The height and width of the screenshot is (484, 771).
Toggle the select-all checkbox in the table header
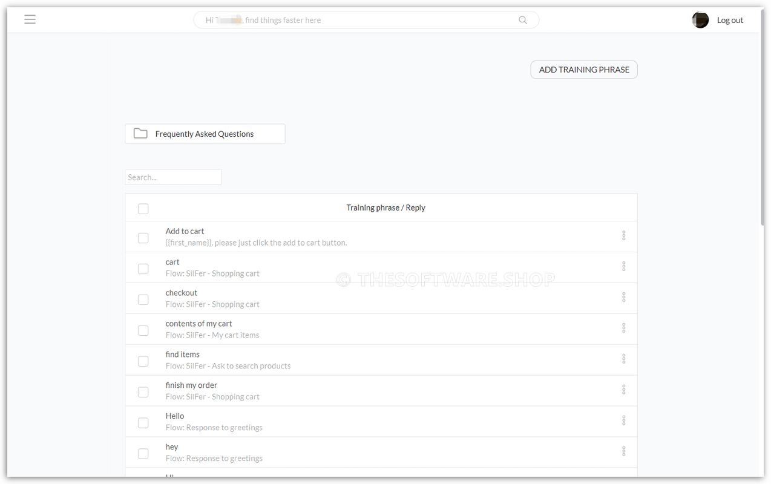[143, 208]
